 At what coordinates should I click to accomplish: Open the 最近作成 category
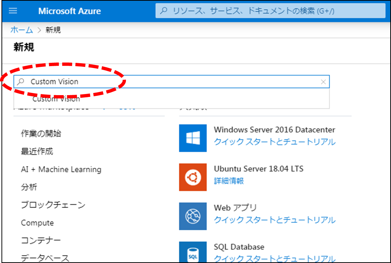[37, 151]
